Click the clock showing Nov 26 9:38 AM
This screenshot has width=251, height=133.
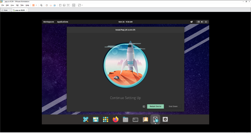pos(126,22)
